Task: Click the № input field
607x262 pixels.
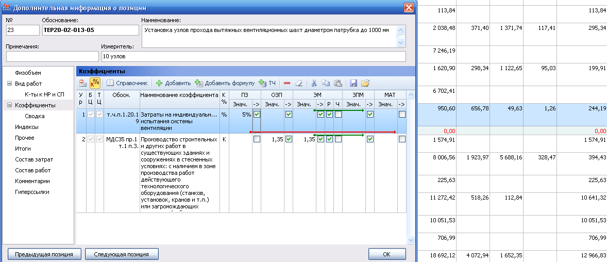Action: 23,30
